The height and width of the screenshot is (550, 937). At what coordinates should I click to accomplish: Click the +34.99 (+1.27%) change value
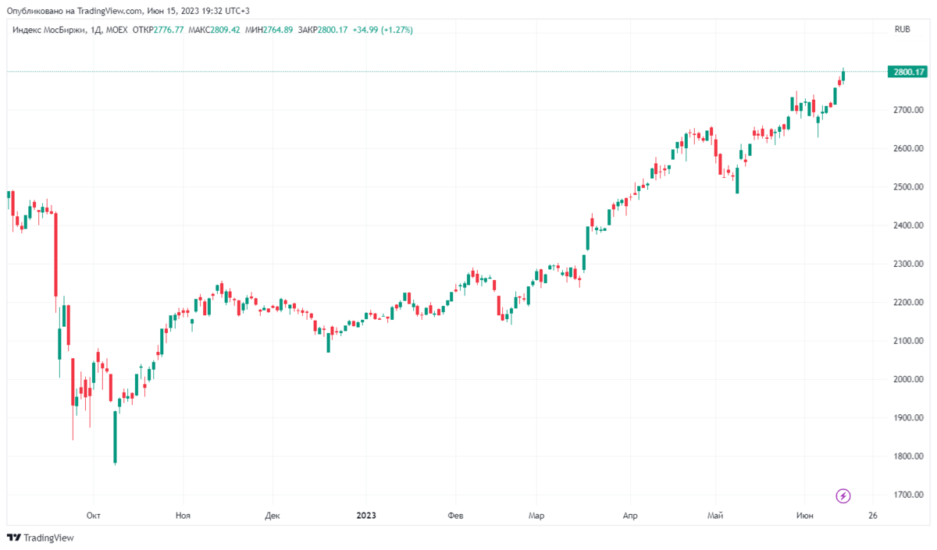coord(383,30)
